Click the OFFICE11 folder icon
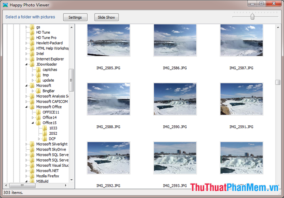This screenshot has width=284, height=198. click(x=39, y=112)
